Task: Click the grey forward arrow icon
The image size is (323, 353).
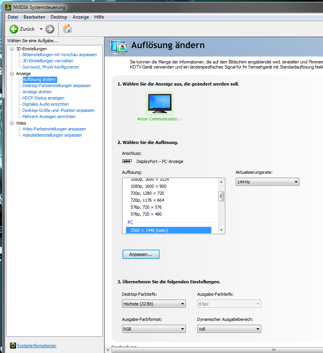Action: pyautogui.click(x=50, y=29)
